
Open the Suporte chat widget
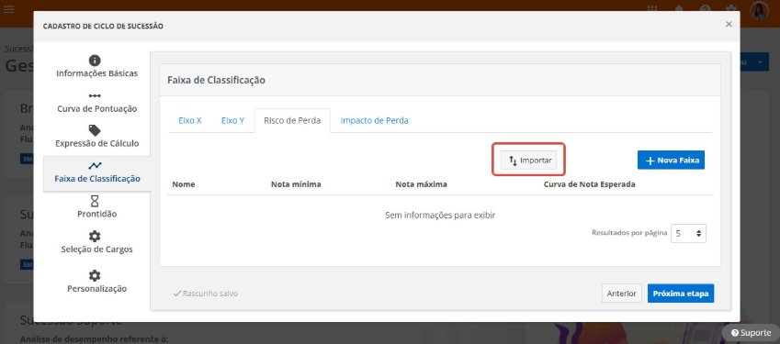pyautogui.click(x=752, y=333)
